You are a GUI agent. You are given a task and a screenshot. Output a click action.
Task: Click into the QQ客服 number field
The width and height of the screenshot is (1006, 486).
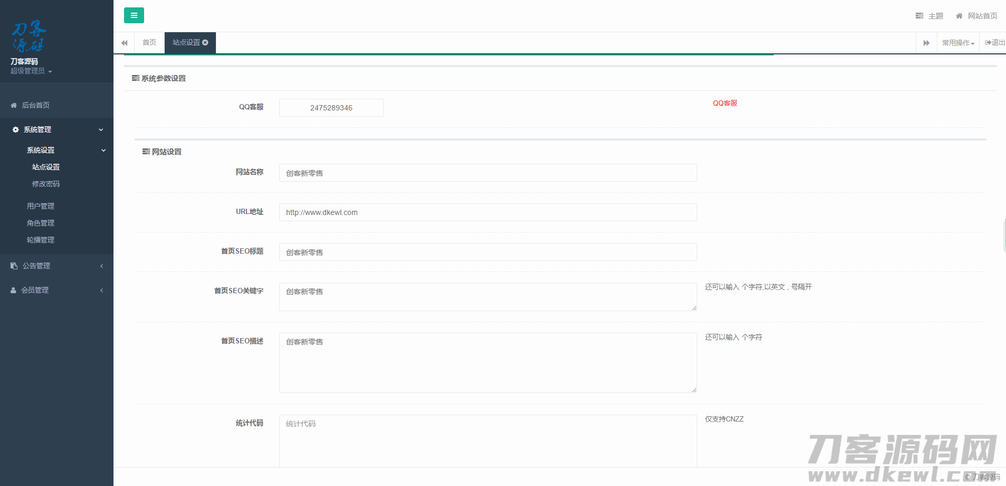click(x=331, y=108)
